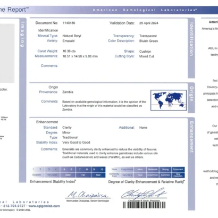The width and height of the screenshot is (218, 218).
Task: Click the "Provenance:" label
Action: pyautogui.click(x=48, y=92)
